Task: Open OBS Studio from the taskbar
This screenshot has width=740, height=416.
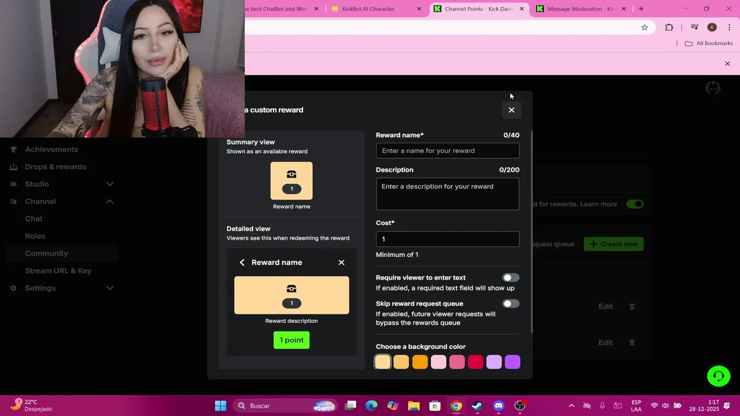Action: tap(520, 406)
